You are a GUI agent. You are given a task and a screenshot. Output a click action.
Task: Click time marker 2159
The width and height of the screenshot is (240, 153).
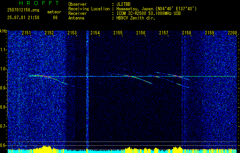pyautogui.click(x=209, y=33)
